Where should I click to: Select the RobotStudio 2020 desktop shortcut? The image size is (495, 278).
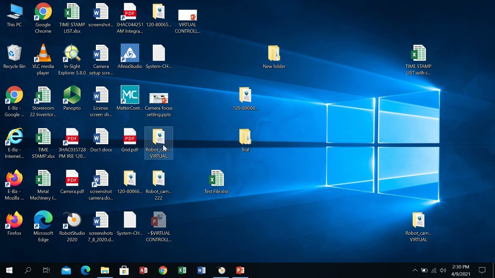(72, 227)
